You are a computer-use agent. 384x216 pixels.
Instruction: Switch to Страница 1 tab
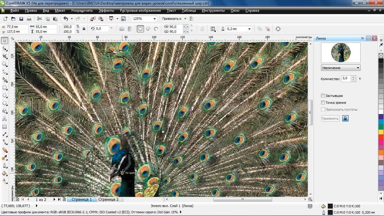(x=82, y=199)
